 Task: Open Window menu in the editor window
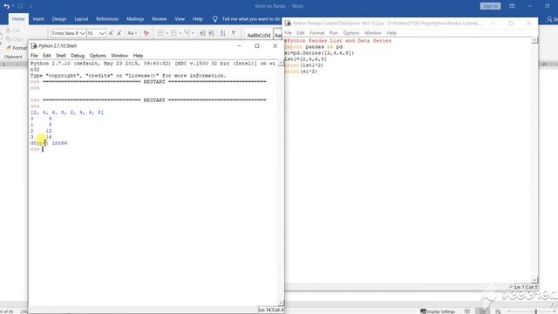tap(372, 33)
